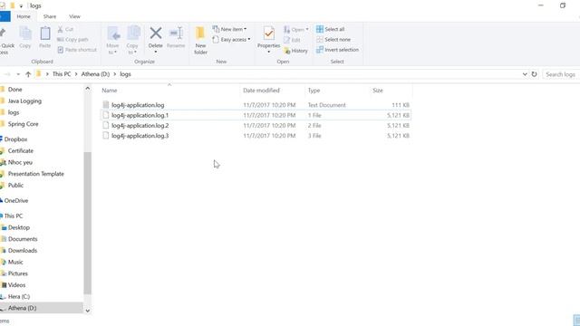580x326 pixels.
Task: Click logs in the address breadcrumb
Action: pos(125,74)
